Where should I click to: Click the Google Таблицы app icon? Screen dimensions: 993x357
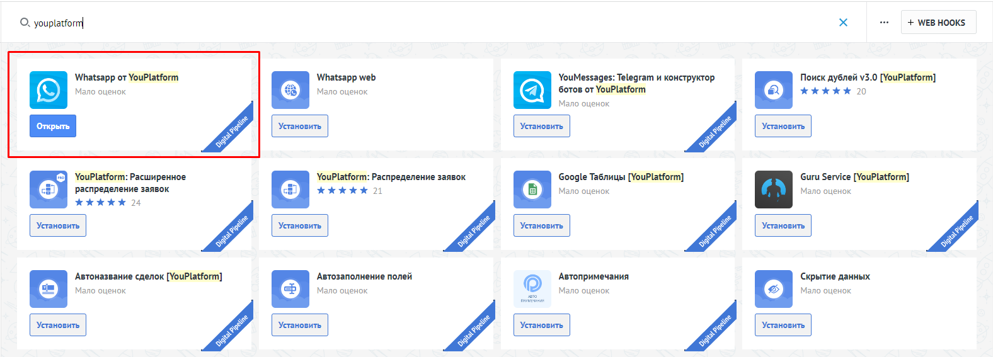532,190
